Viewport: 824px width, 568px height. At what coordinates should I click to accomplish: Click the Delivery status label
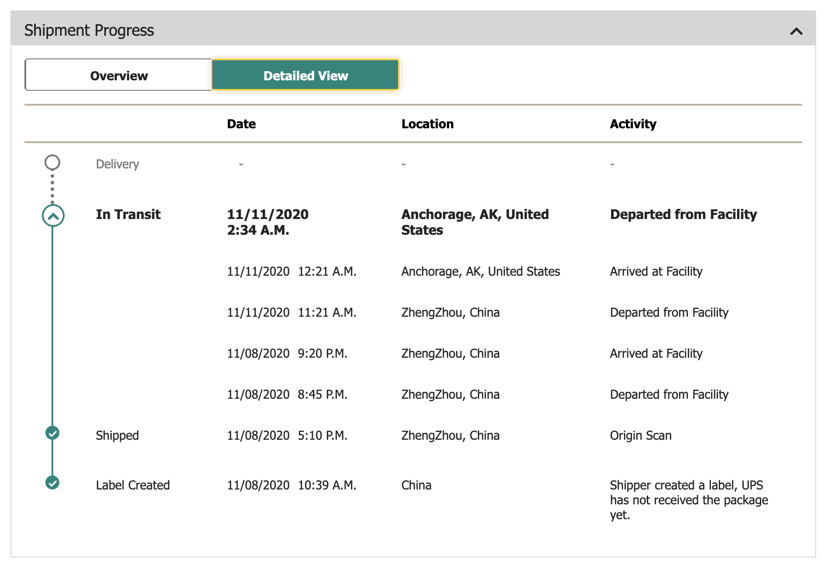(117, 164)
